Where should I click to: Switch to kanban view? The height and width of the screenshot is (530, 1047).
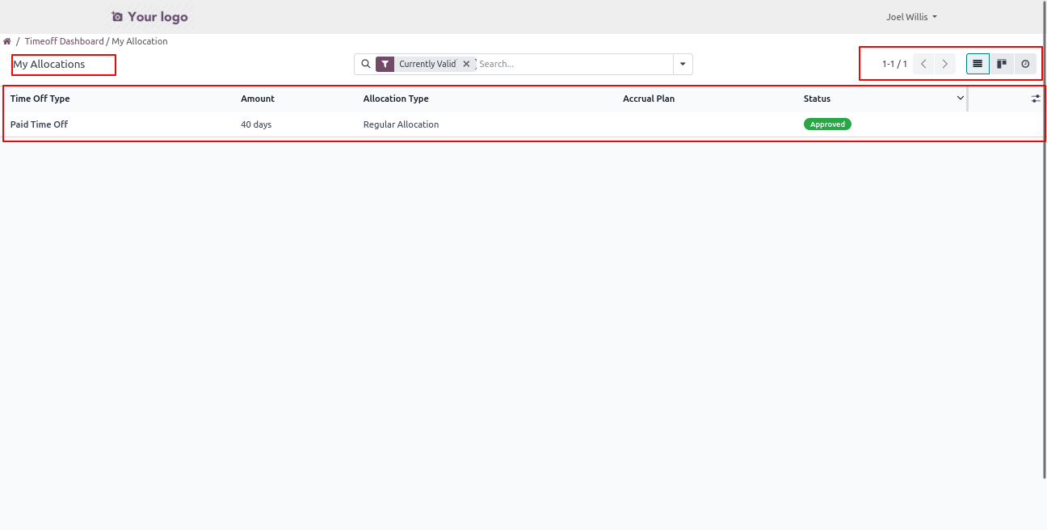pos(1002,64)
